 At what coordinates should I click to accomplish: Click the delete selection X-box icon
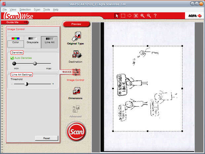coord(136,16)
